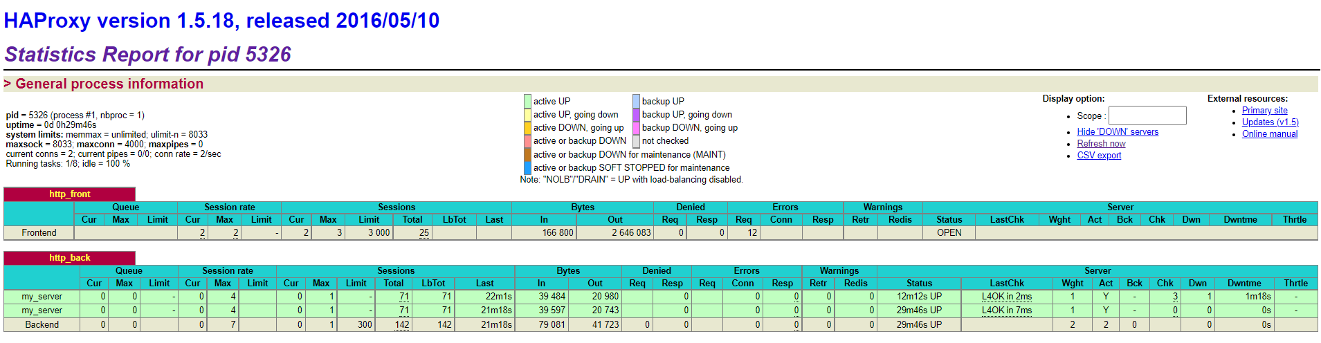Screen dimensions: 1321x343
Task: Click the Running tasks idle line
Action: point(68,164)
